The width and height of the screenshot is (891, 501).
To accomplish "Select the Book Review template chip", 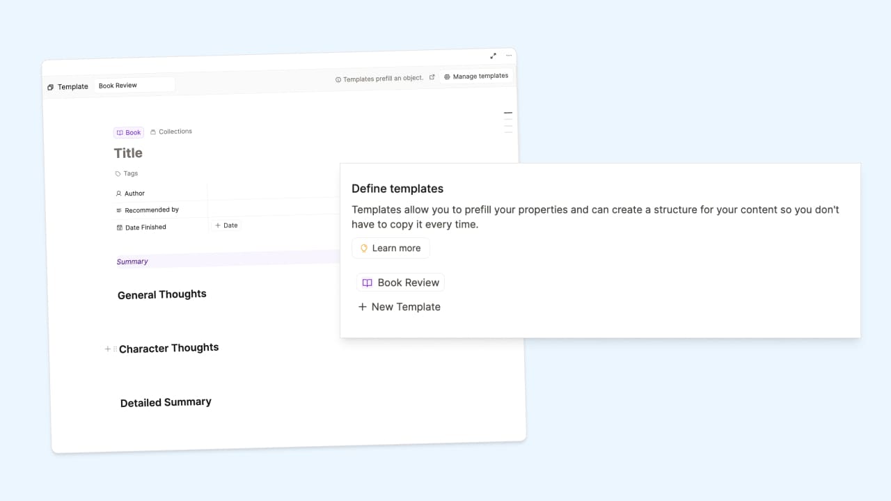I will pyautogui.click(x=400, y=283).
